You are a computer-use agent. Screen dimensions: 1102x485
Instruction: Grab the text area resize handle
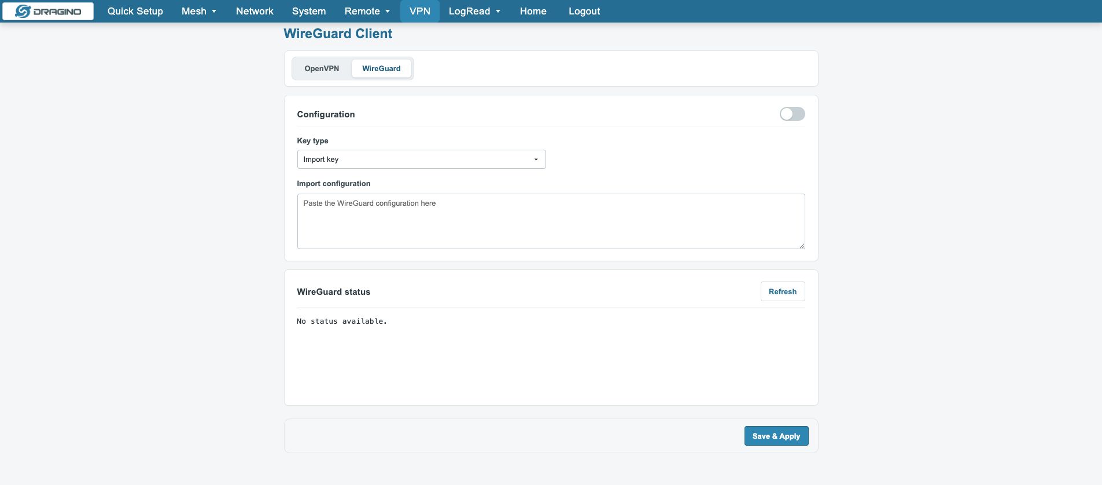[802, 246]
